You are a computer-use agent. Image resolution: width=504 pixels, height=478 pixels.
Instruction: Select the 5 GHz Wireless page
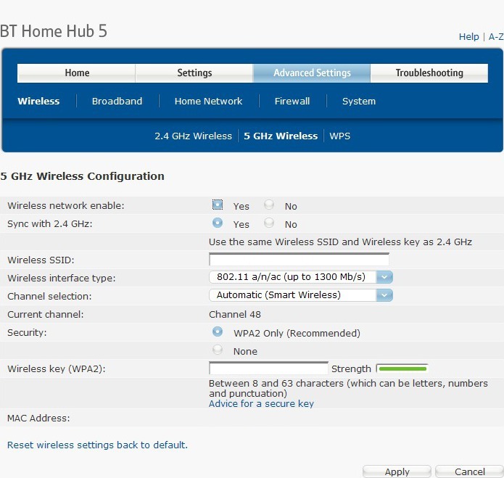click(x=281, y=136)
